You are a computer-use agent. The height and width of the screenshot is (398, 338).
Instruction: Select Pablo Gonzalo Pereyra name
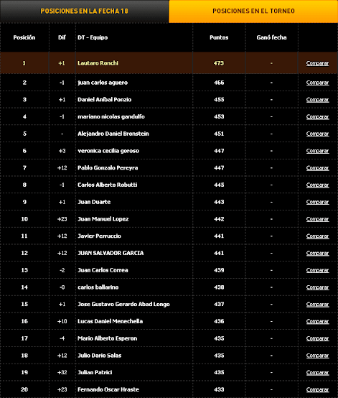point(108,168)
